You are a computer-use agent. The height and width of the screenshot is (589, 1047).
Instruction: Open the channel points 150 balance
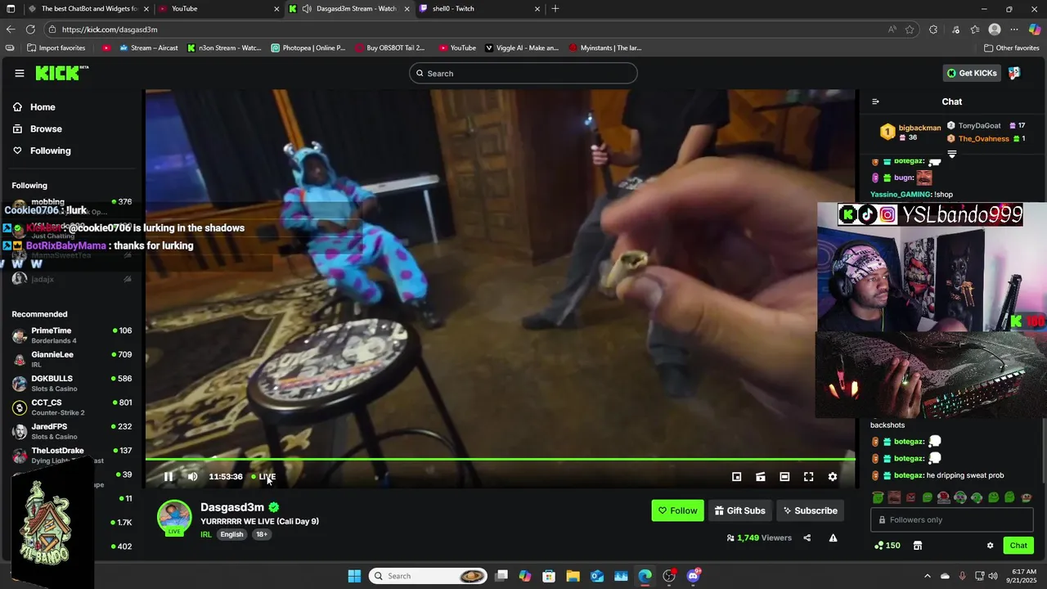coord(887,546)
